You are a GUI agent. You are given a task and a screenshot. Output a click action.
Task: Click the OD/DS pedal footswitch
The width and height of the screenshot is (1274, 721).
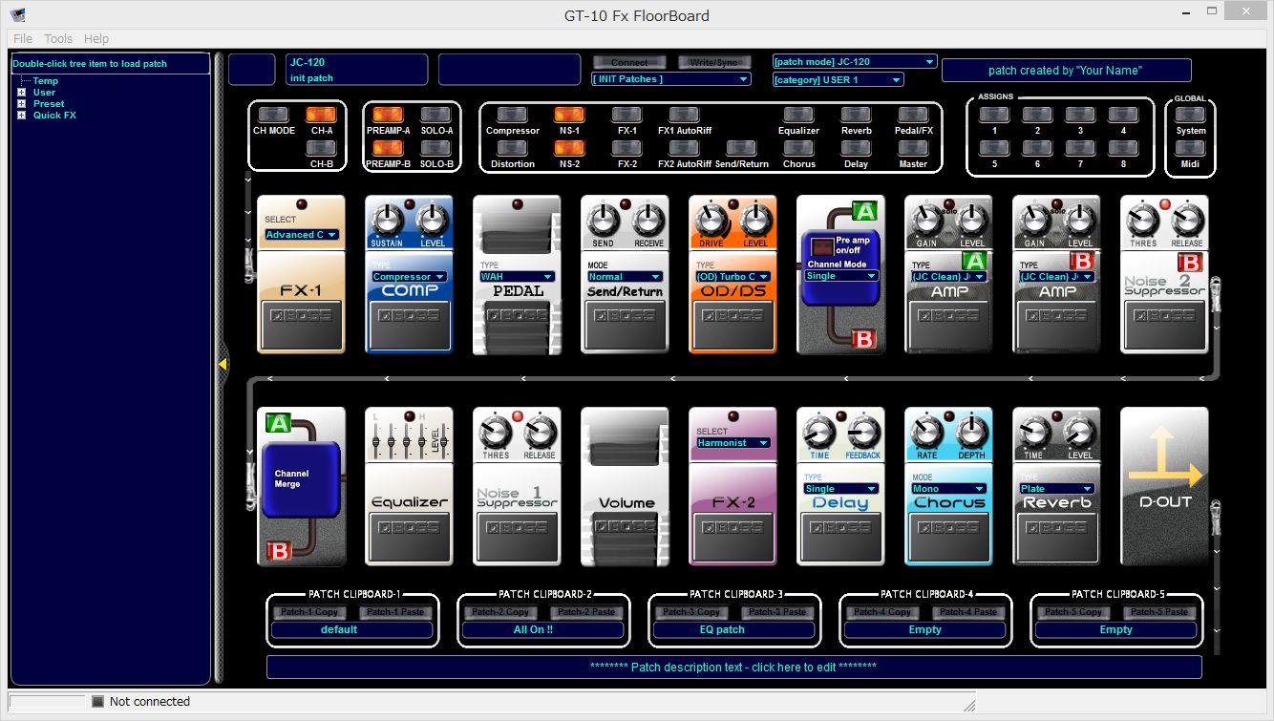point(733,325)
